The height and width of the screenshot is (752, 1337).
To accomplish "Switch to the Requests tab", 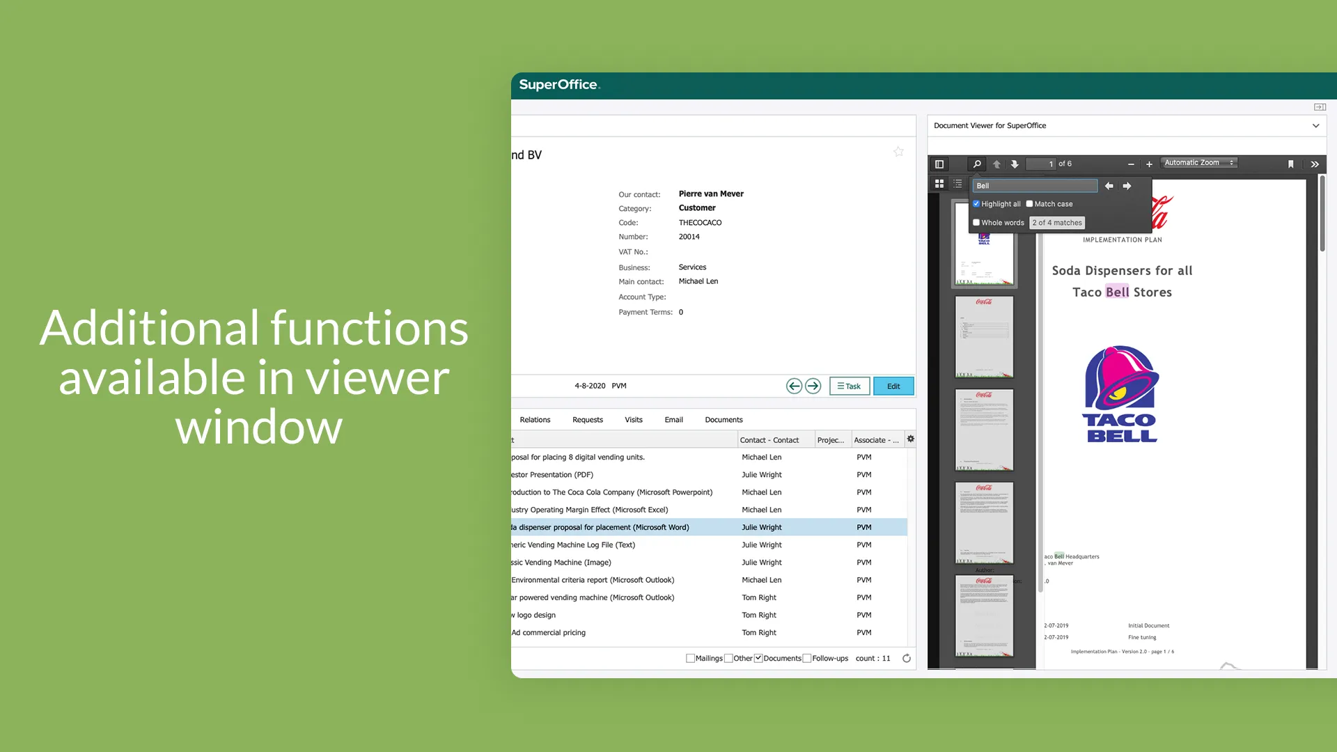I will pos(587,420).
